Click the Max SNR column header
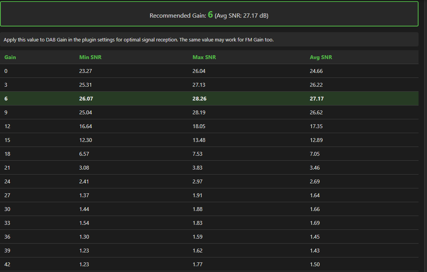Screen dimensions: 427x272 (x=204, y=57)
